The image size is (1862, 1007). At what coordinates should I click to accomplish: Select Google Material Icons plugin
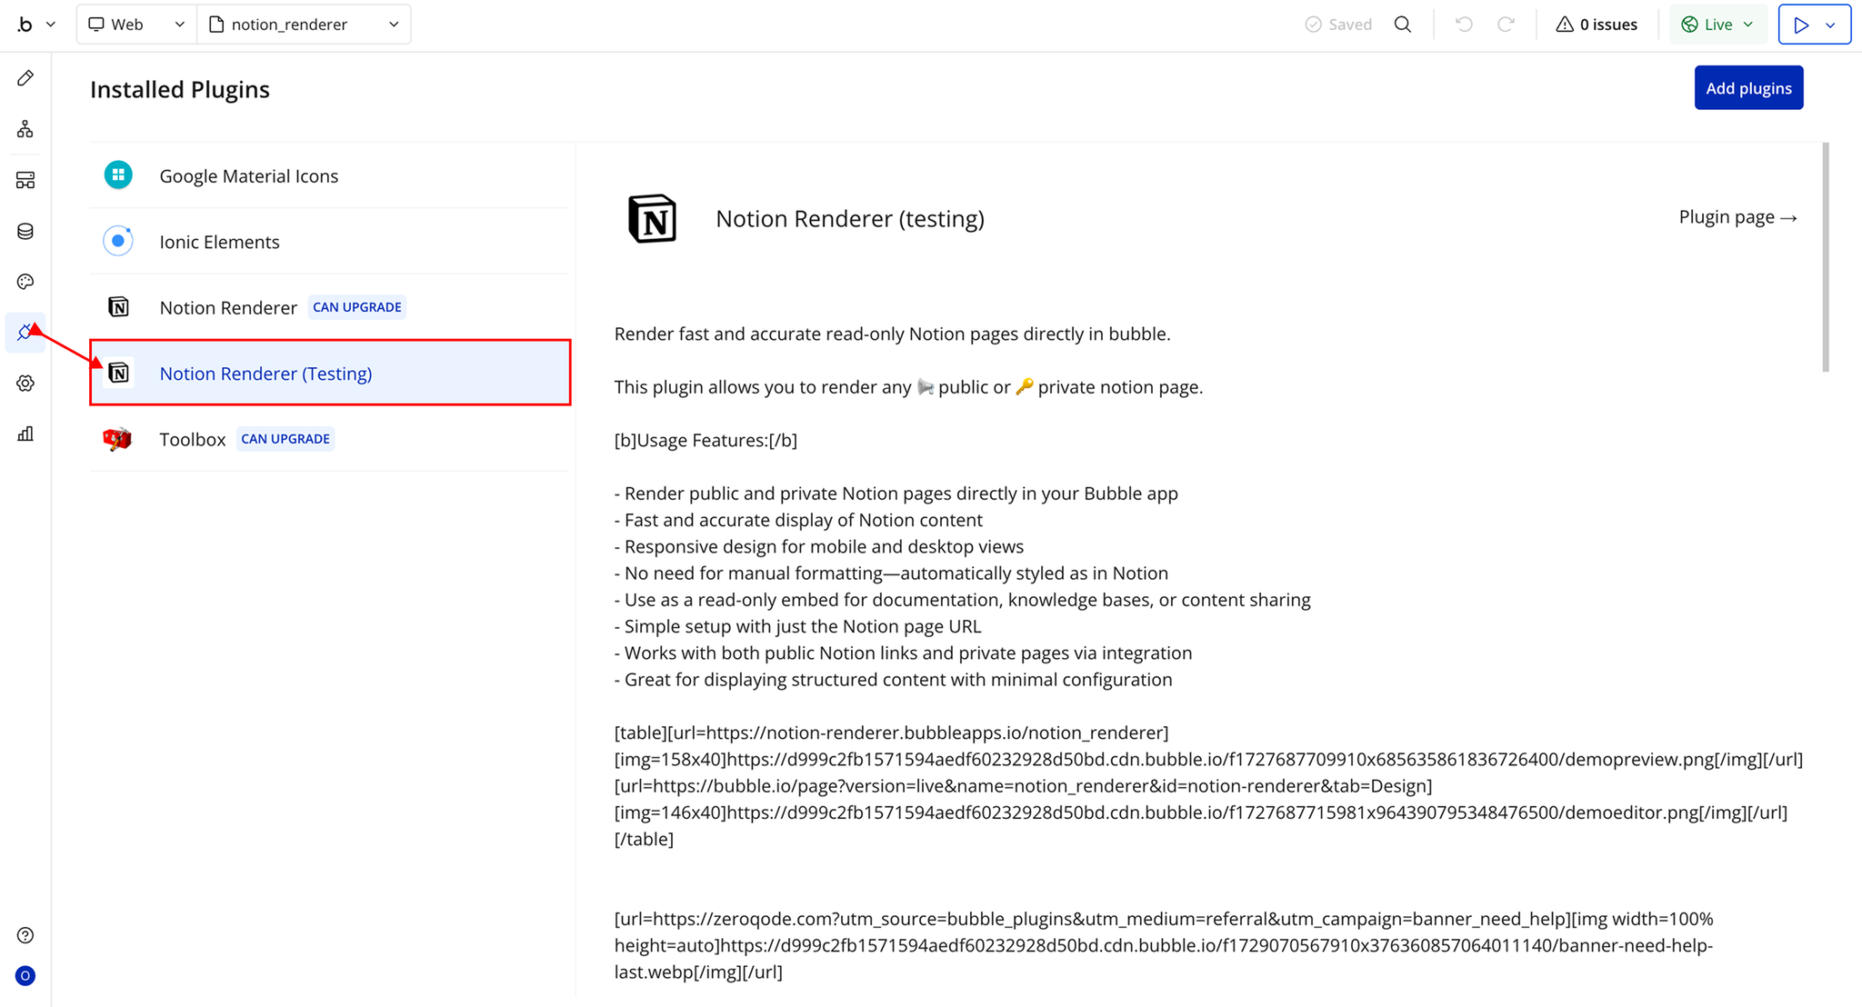tap(248, 176)
